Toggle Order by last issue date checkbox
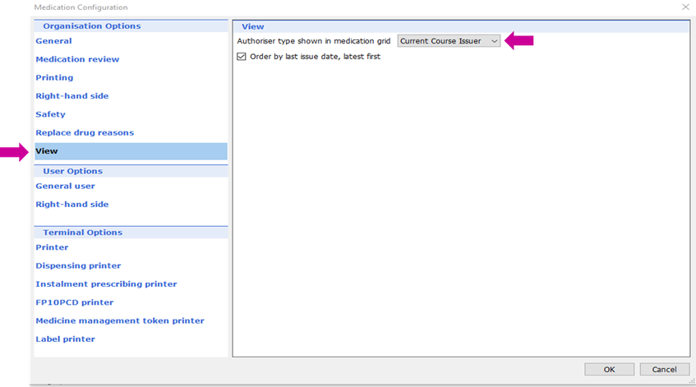 tap(242, 57)
